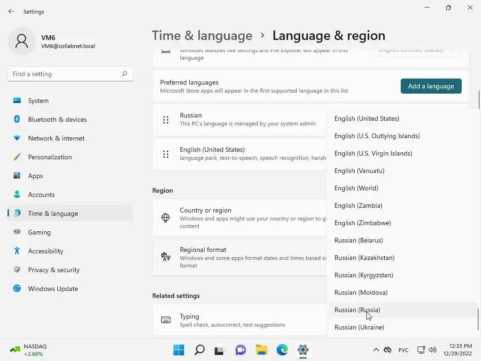Open the Windows Start button

point(178,350)
